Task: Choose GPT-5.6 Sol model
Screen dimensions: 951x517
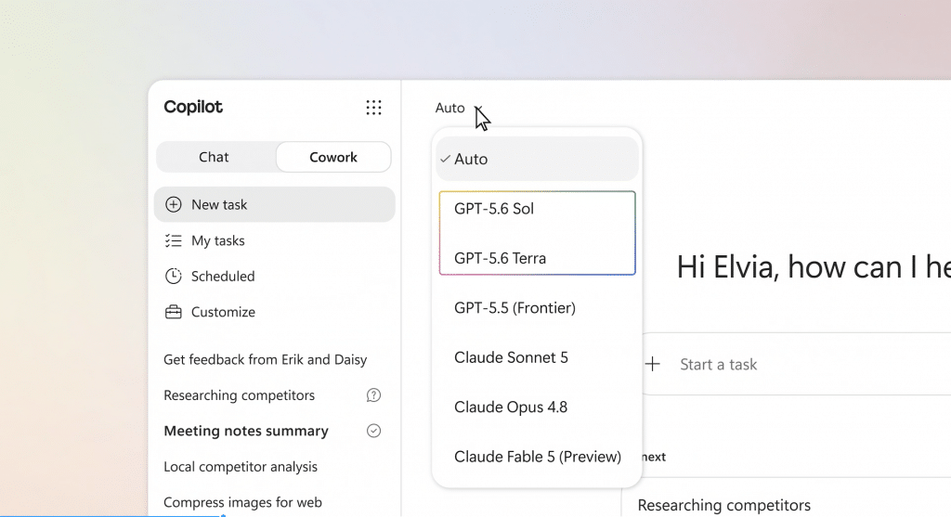Action: point(538,209)
